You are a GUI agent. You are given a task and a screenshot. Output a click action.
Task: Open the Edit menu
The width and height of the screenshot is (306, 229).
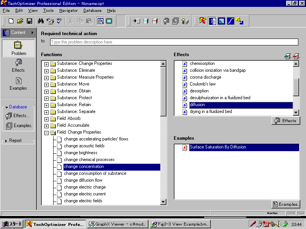tap(19, 11)
